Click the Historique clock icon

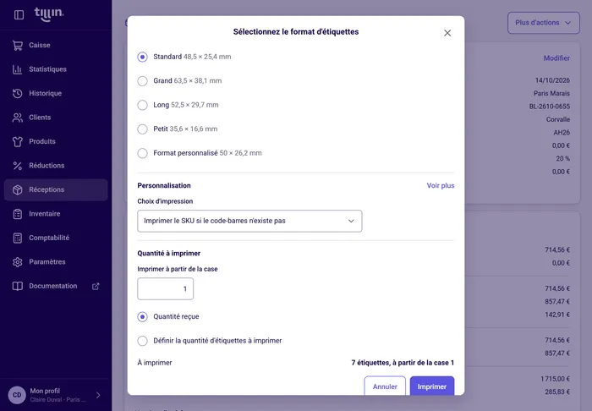pos(18,93)
